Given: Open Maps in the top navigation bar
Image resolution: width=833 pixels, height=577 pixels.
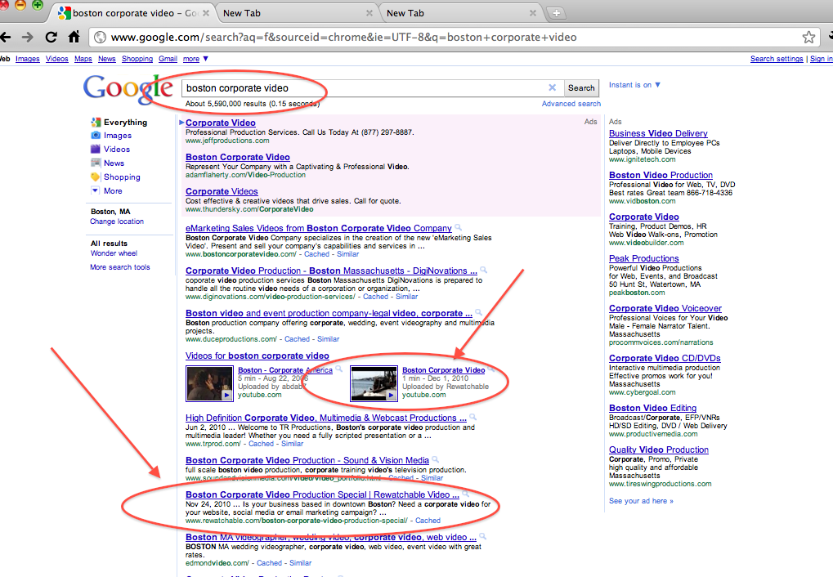Looking at the screenshot, I should pyautogui.click(x=83, y=59).
